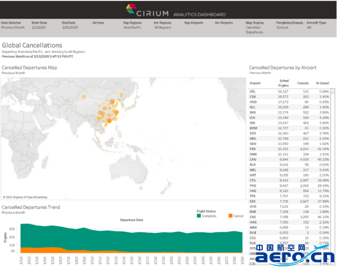
Task: Click the Cancelled Departures Map heading
Action: pyautogui.click(x=29, y=68)
